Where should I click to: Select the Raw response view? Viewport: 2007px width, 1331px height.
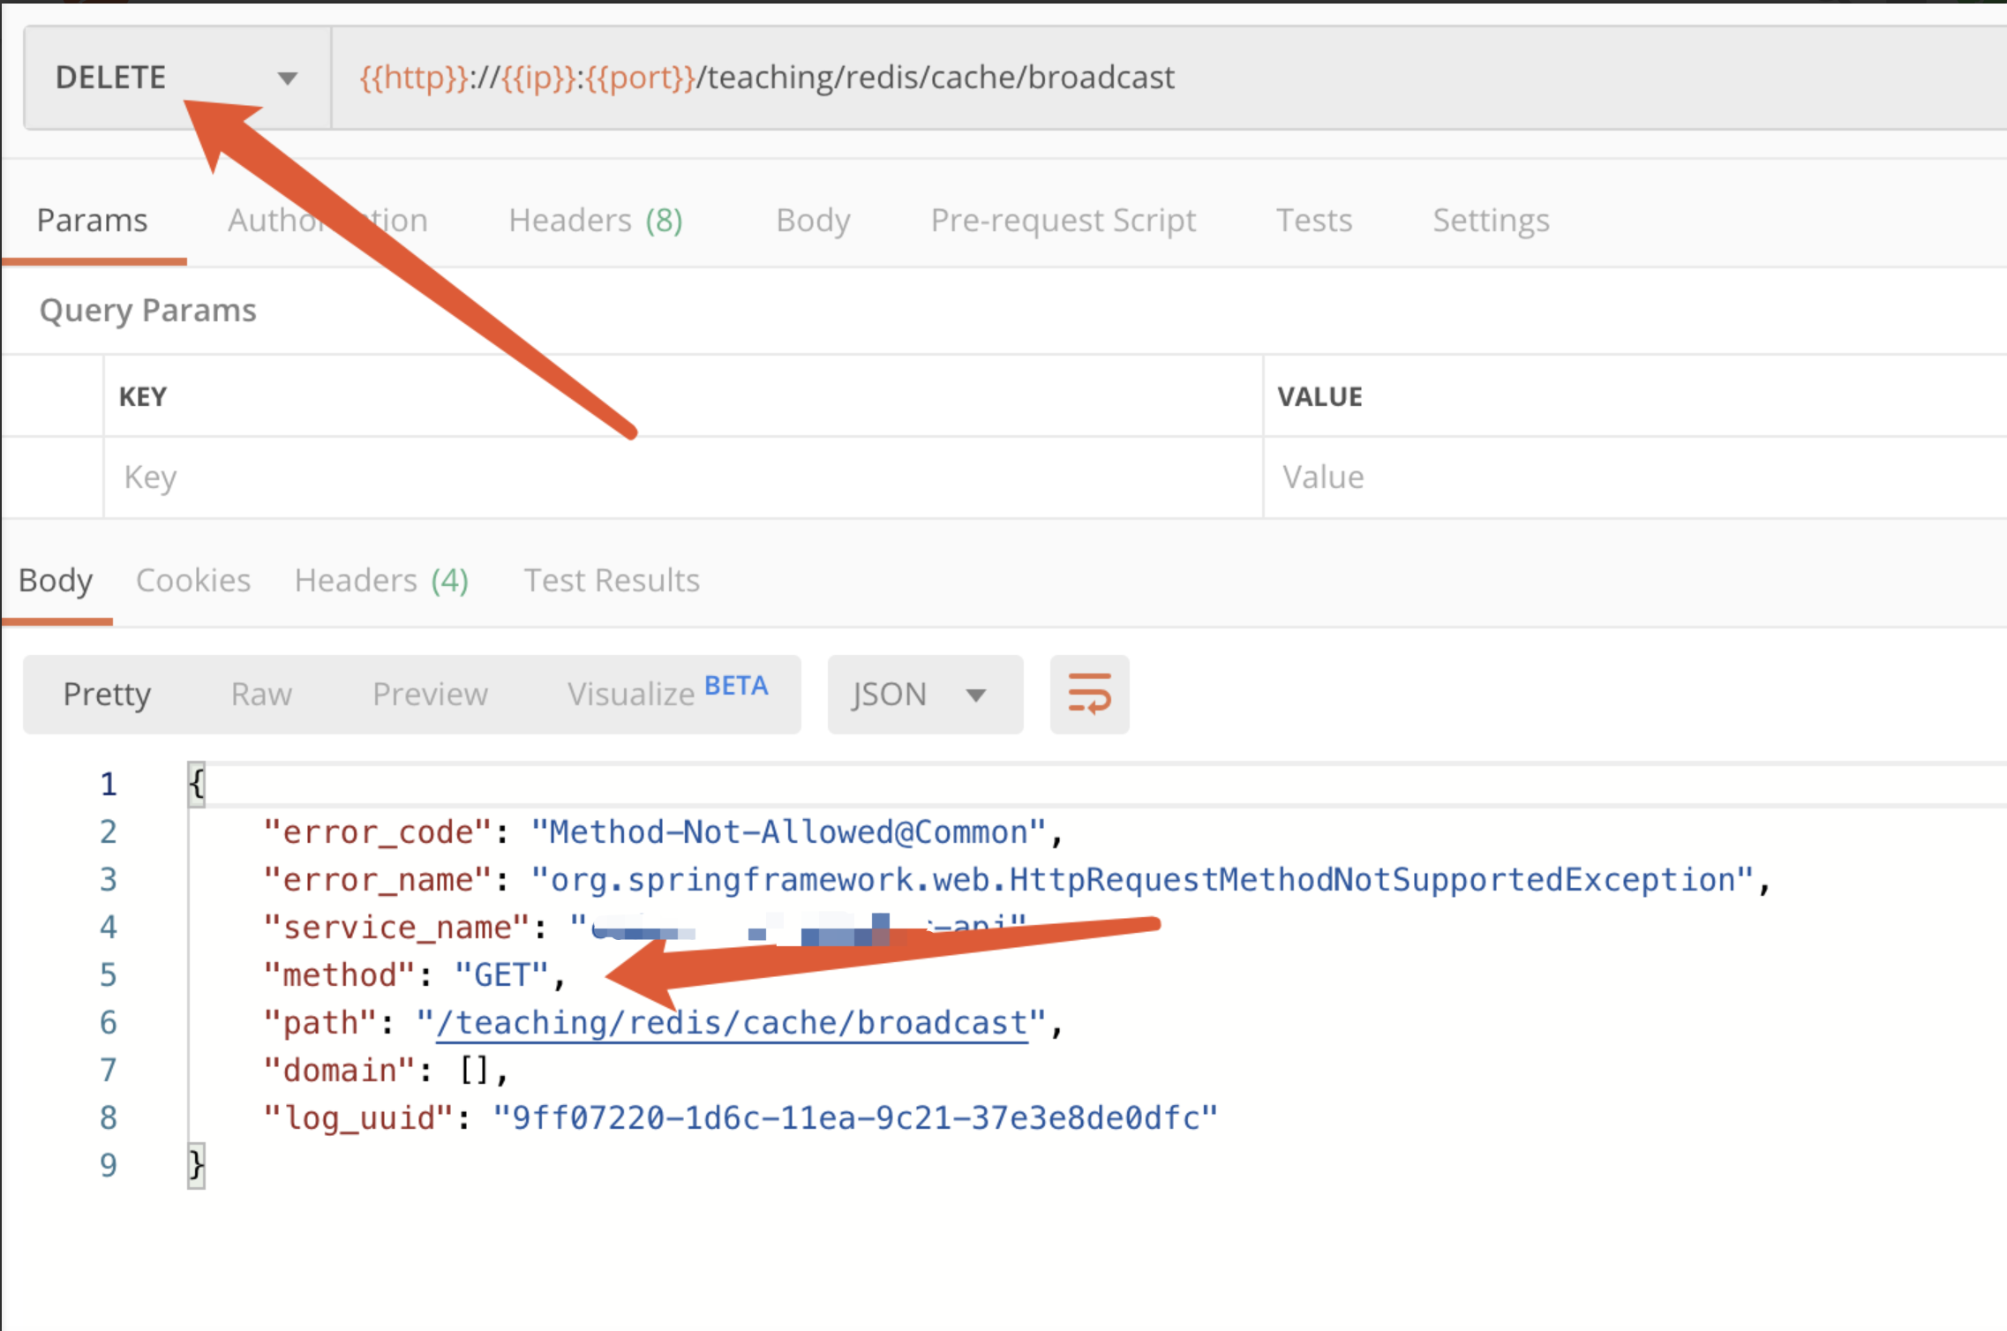click(260, 694)
